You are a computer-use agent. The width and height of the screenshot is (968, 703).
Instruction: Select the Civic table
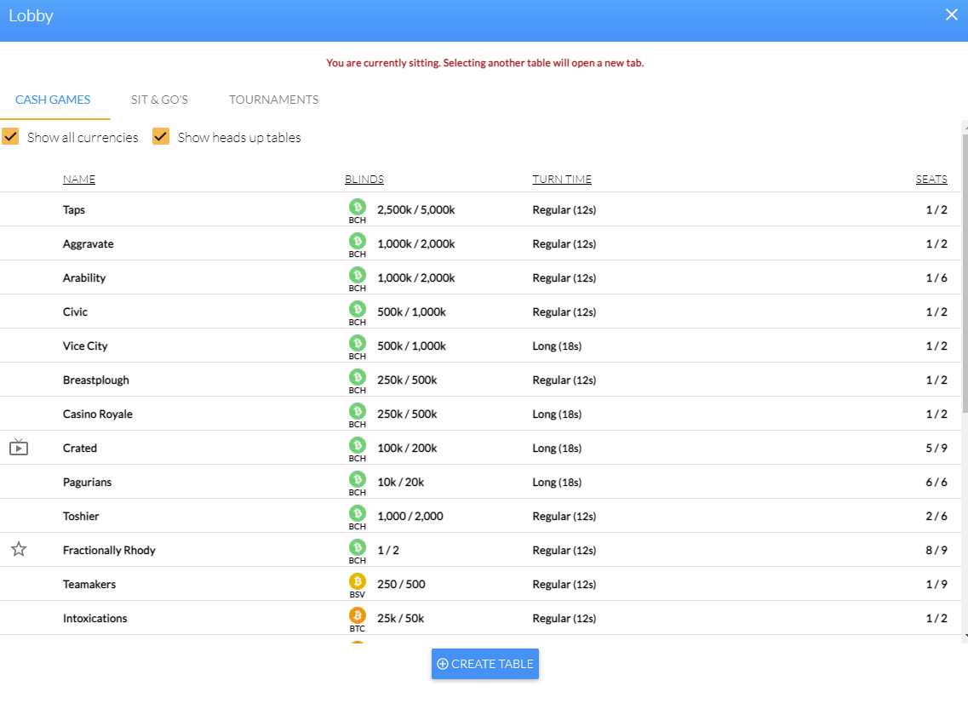[75, 311]
